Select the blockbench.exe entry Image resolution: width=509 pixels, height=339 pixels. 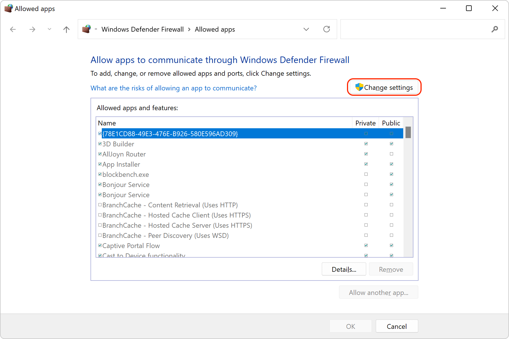pyautogui.click(x=250, y=175)
